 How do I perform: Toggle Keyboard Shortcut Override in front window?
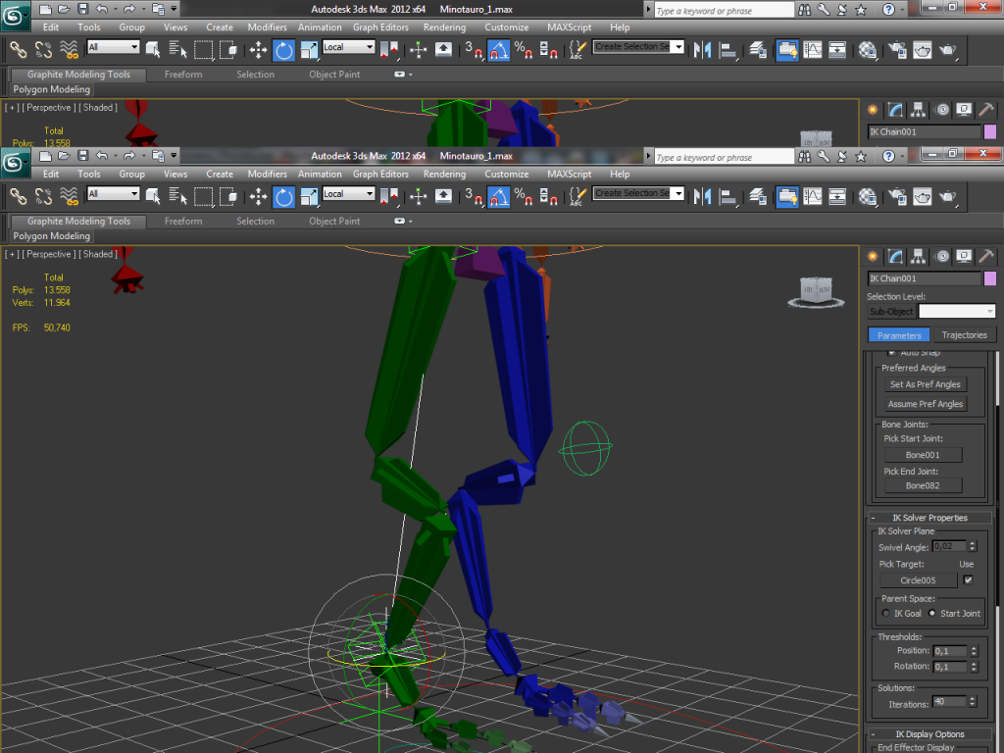[x=443, y=196]
